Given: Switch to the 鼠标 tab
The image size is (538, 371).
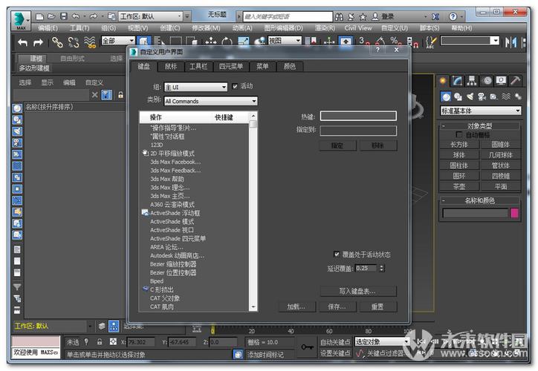Looking at the screenshot, I should pyautogui.click(x=170, y=67).
